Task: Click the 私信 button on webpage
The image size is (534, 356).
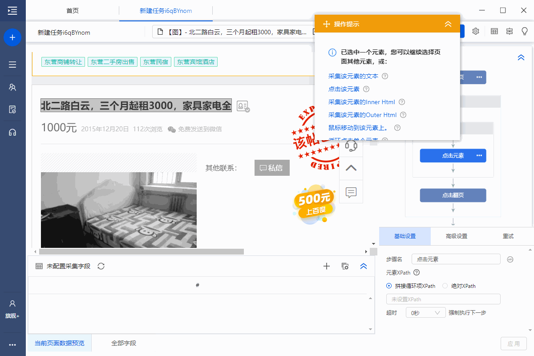Action: [x=272, y=168]
